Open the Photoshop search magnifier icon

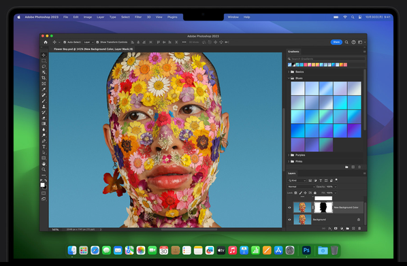pos(346,42)
